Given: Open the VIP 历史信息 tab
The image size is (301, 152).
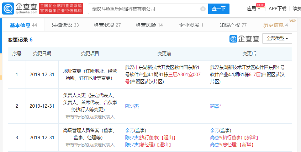Looking at the screenshot, I should point(276,25).
